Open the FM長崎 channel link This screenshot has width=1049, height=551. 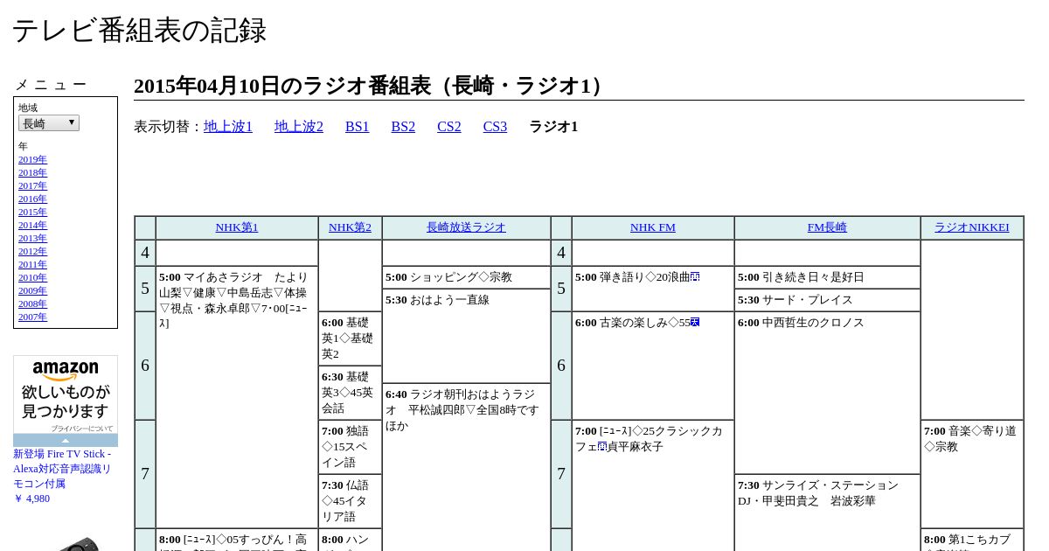tap(827, 227)
